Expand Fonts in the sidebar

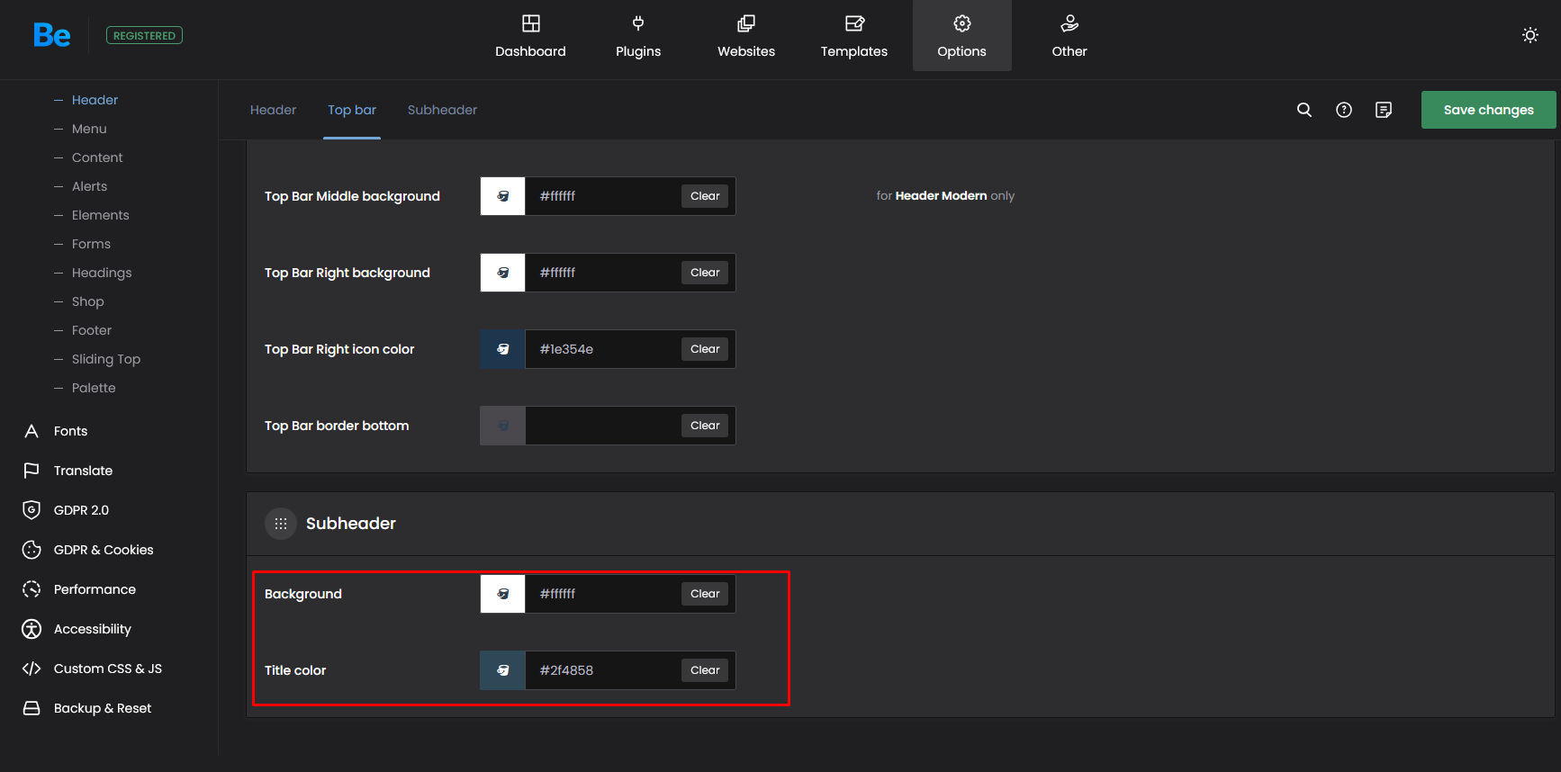click(70, 431)
